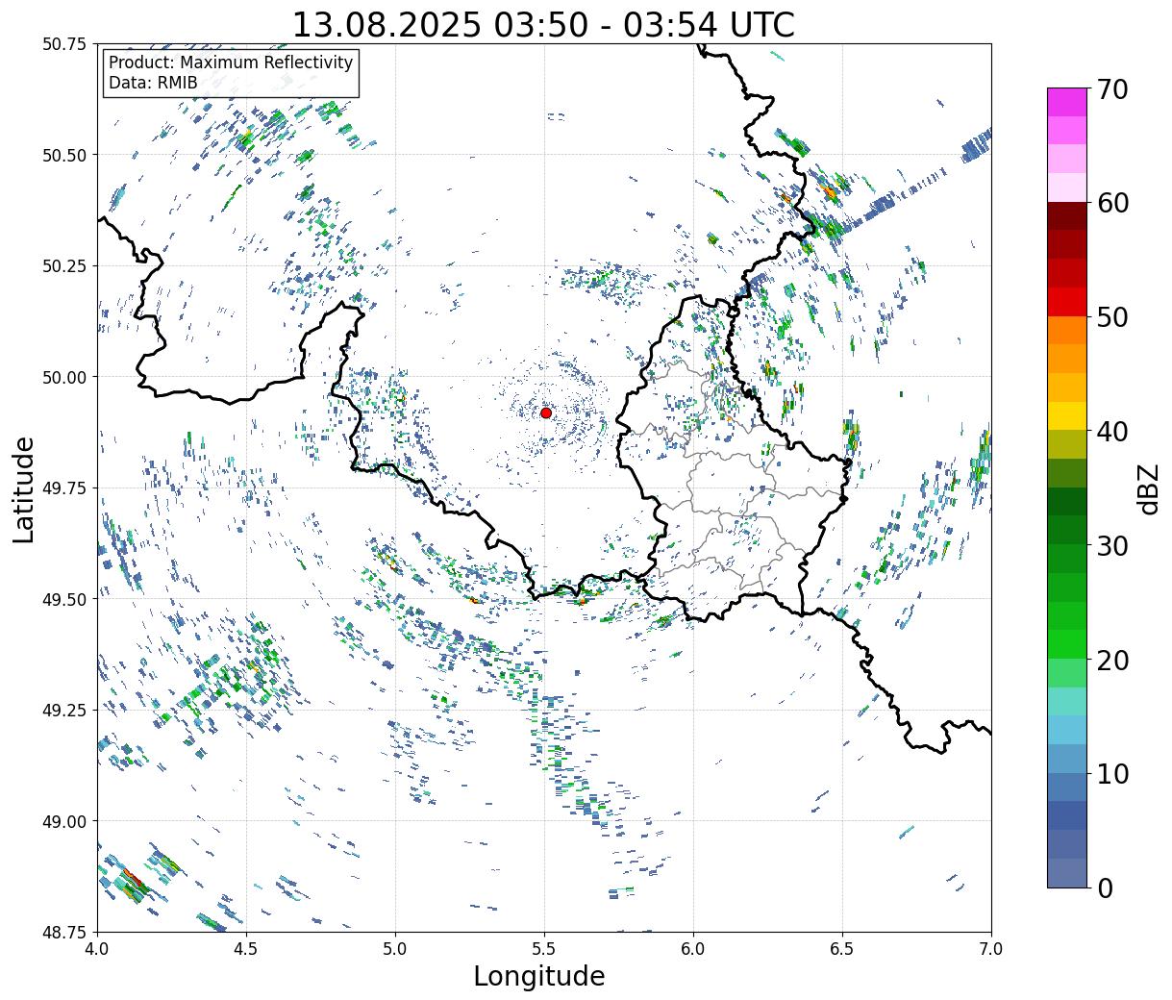
Task: Click the light cyan swatch between 10 and 20 dBZ
Action: pos(1067,701)
